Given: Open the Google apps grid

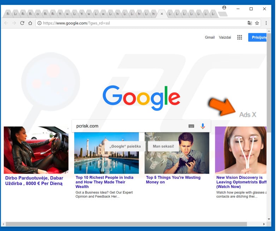Looking at the screenshot, I should (x=239, y=37).
